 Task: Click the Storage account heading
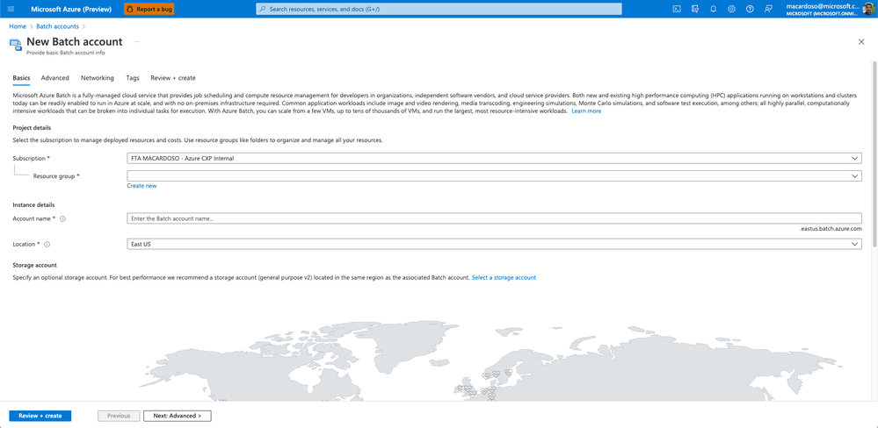pos(35,265)
